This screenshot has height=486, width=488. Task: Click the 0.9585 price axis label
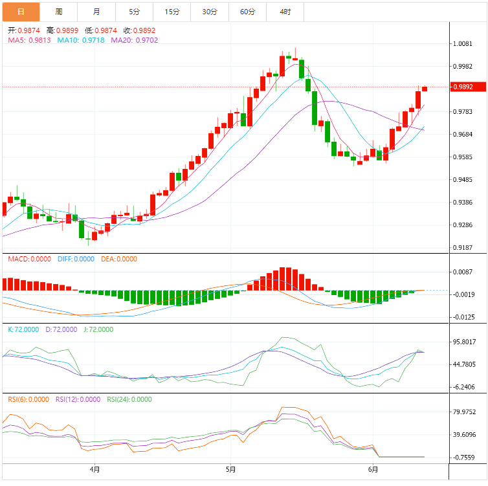click(x=463, y=157)
